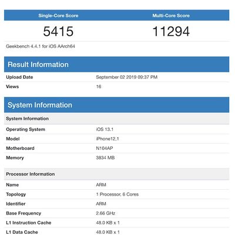The height and width of the screenshot is (235, 235).
Task: Click the Operating System label
Action: point(25,129)
